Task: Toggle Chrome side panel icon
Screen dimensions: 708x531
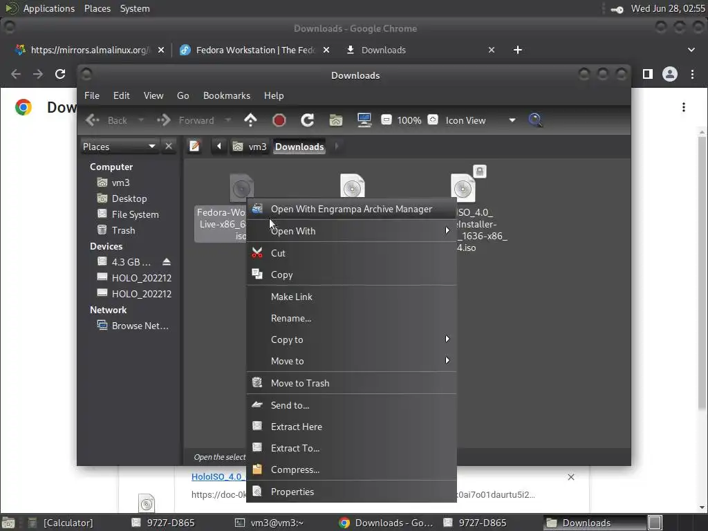Action: pos(647,73)
